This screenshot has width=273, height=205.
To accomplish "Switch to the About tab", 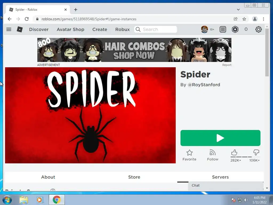I will 48,177.
